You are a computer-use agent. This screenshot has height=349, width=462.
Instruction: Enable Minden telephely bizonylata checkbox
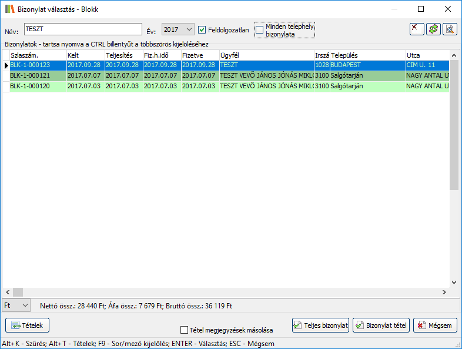click(x=260, y=30)
